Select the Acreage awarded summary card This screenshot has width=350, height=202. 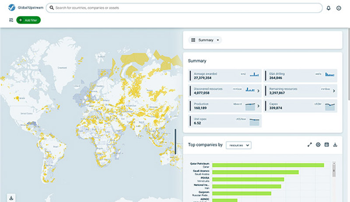pyautogui.click(x=225, y=76)
